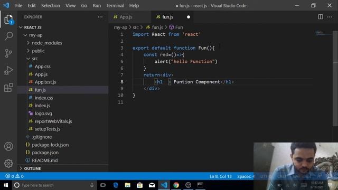Click Ln 8, Col 13 status item

221,176
